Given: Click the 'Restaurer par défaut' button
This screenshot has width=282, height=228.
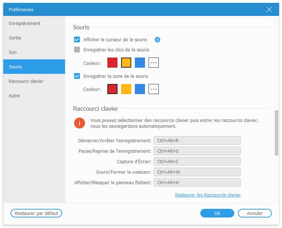Looking at the screenshot, I should (x=37, y=214).
